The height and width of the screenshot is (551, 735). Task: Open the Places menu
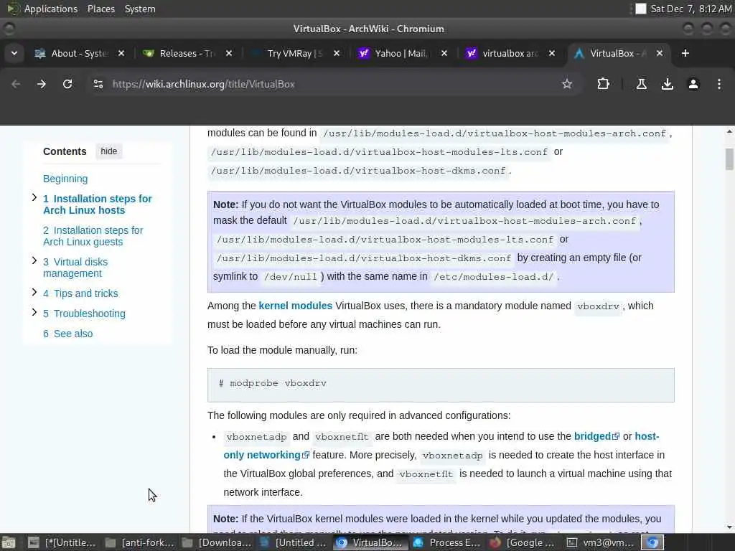(101, 9)
